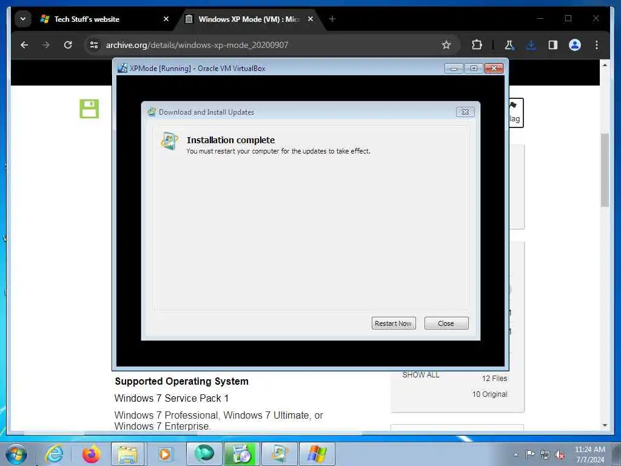Image resolution: width=621 pixels, height=466 pixels.
Task: Open the Extensions puzzle icon
Action: 477,45
